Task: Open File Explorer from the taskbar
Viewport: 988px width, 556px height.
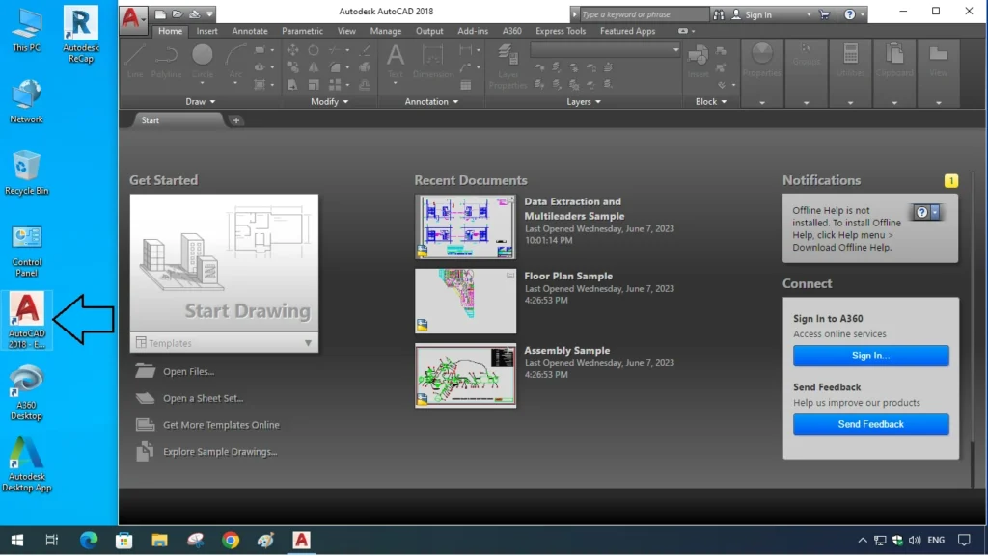Action: [x=159, y=541]
